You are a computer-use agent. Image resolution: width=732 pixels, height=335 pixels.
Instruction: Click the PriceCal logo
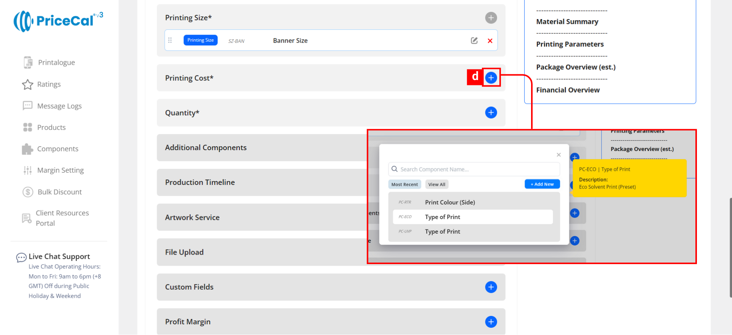pyautogui.click(x=58, y=21)
